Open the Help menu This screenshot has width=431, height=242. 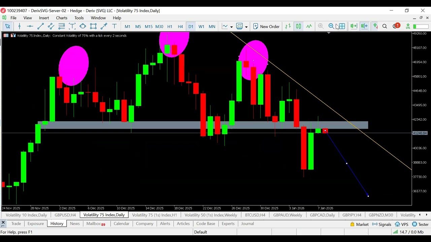point(117,18)
